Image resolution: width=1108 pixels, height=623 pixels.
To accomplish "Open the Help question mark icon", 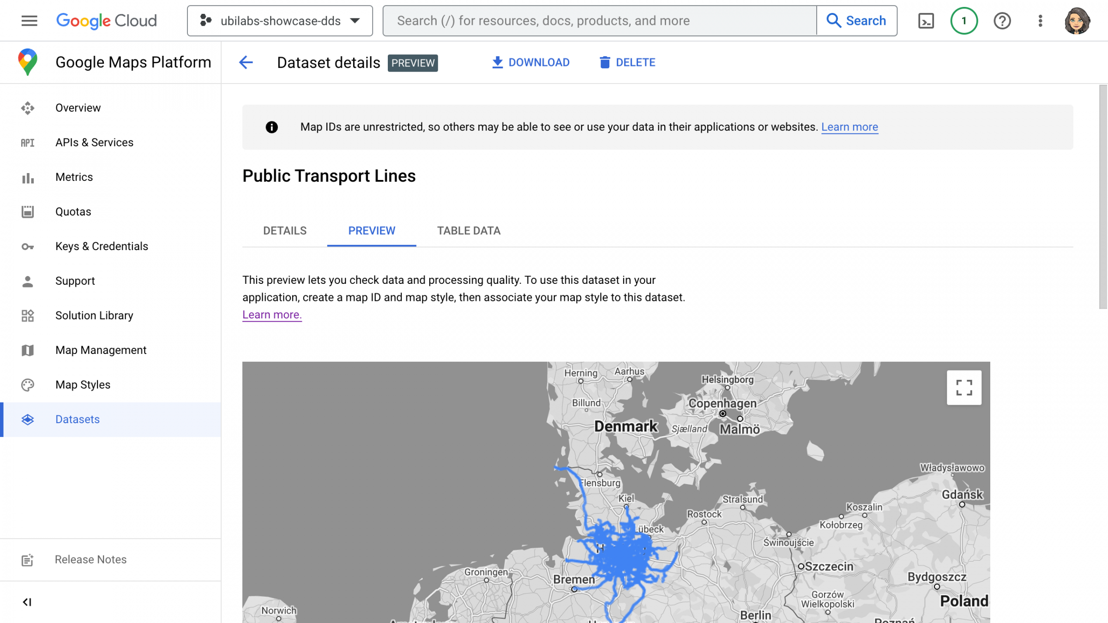I will coord(1002,20).
